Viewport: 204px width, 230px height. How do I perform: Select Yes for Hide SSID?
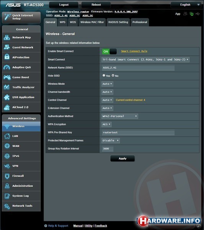click(104, 76)
